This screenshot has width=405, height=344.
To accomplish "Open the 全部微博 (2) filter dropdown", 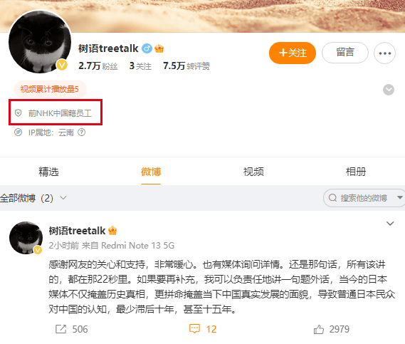I will (x=33, y=198).
